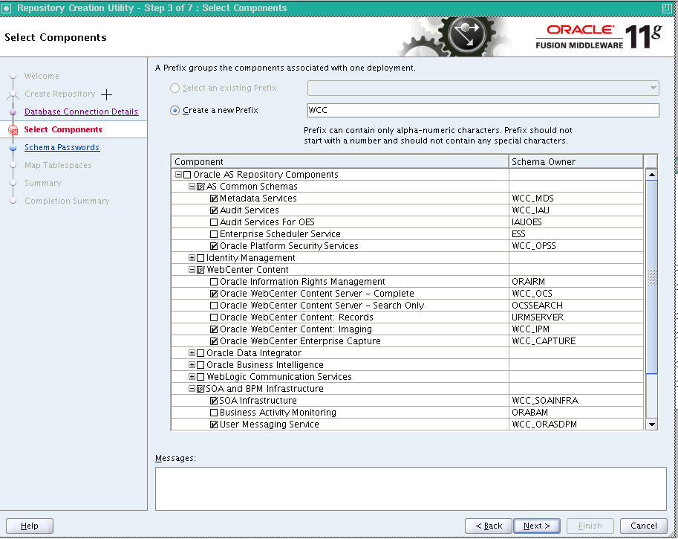Open Database Connection Details step link
678x539 pixels.
click(x=81, y=112)
